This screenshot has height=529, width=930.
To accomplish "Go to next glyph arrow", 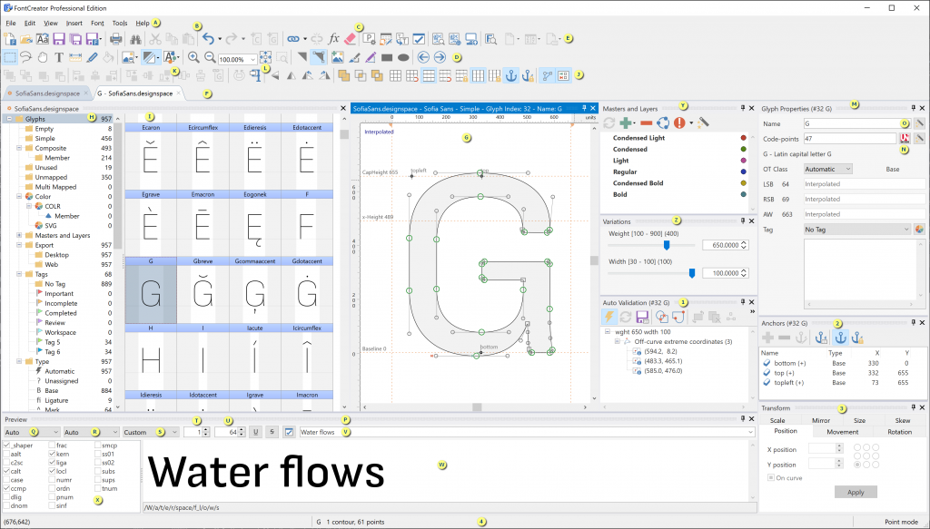I will 440,57.
